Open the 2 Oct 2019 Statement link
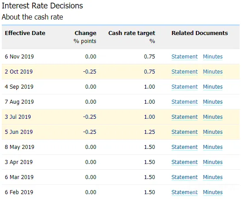This screenshot has height=199, width=241. coord(184,72)
